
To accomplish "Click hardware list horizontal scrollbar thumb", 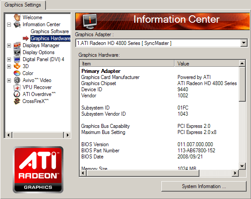I will pyautogui.click(x=143, y=173).
